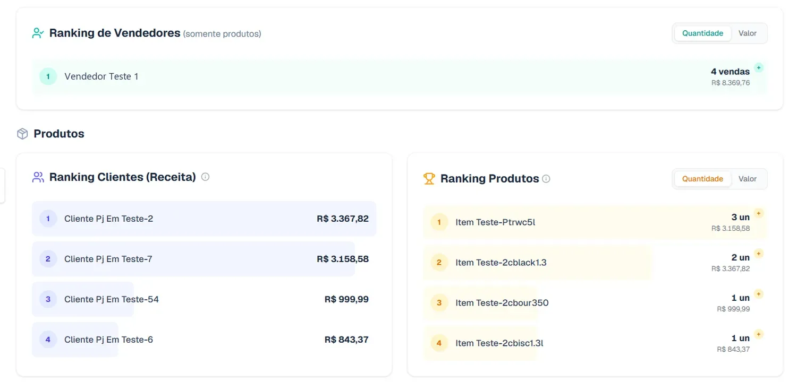Click the rank 1 badge for Cliente Pj Em Teste-2
This screenshot has height=391, width=797.
(48, 219)
